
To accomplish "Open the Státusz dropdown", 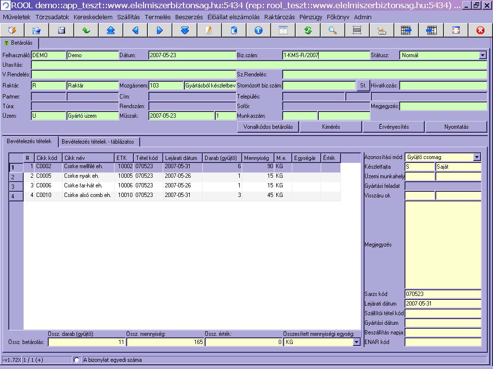I will click(x=483, y=55).
